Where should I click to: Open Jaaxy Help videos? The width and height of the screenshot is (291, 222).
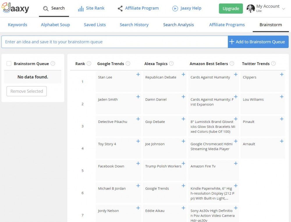click(187, 8)
